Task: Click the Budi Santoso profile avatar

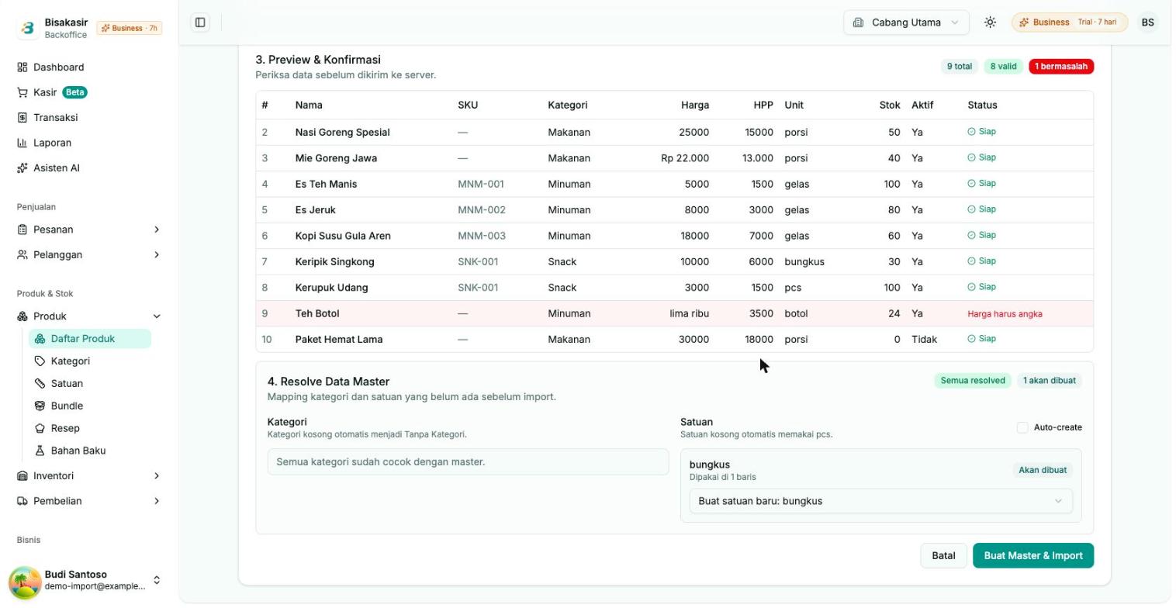Action: click(x=25, y=582)
